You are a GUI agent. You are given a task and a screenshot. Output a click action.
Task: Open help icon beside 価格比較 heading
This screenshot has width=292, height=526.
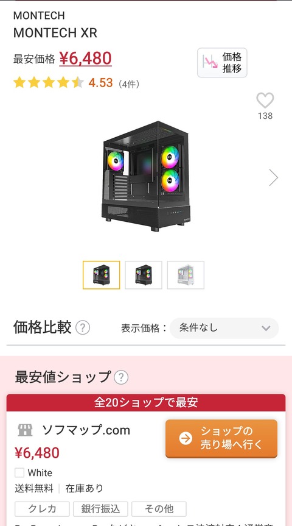point(82,327)
